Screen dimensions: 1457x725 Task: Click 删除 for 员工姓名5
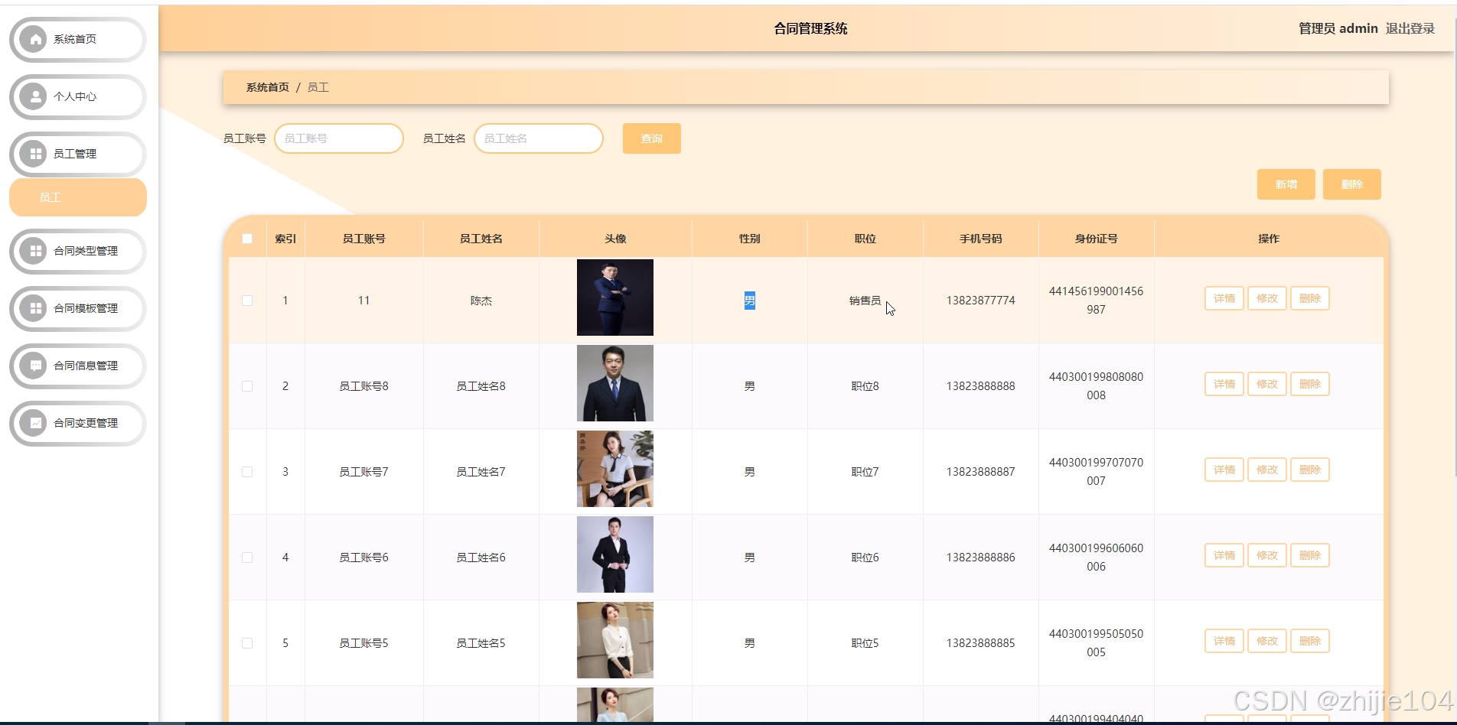pos(1310,641)
